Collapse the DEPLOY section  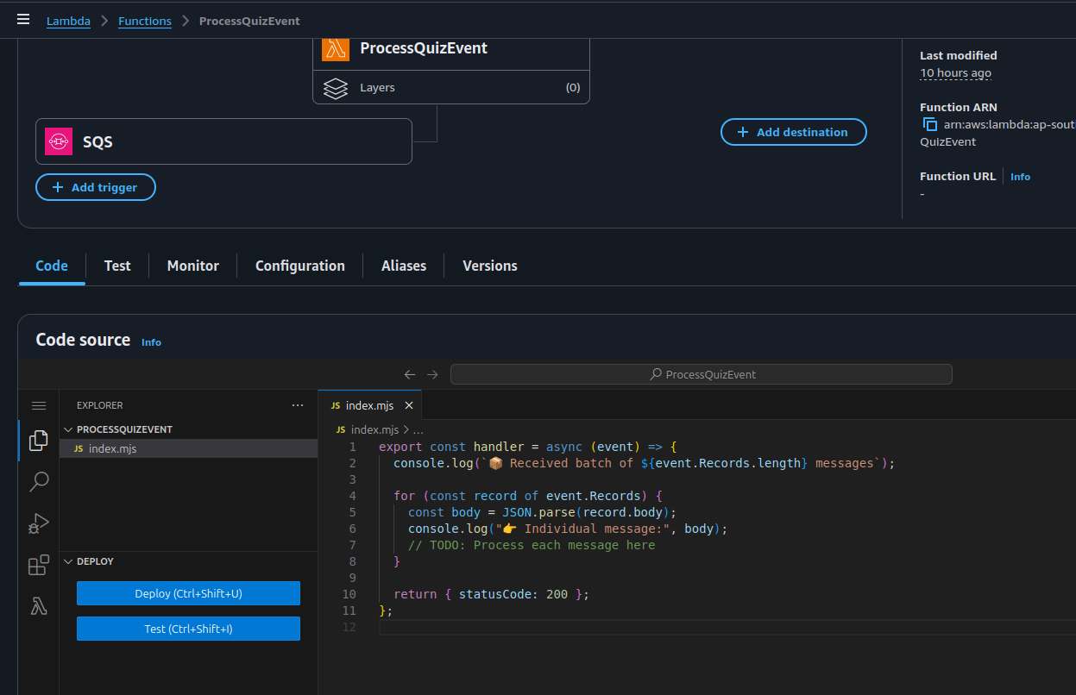click(x=68, y=561)
